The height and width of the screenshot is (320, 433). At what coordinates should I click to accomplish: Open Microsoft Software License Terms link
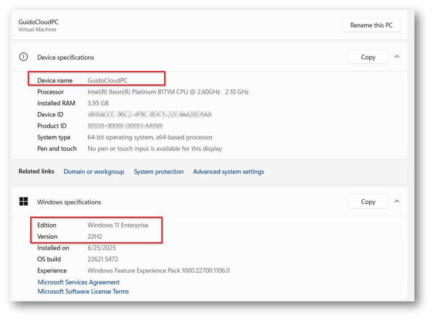(83, 292)
